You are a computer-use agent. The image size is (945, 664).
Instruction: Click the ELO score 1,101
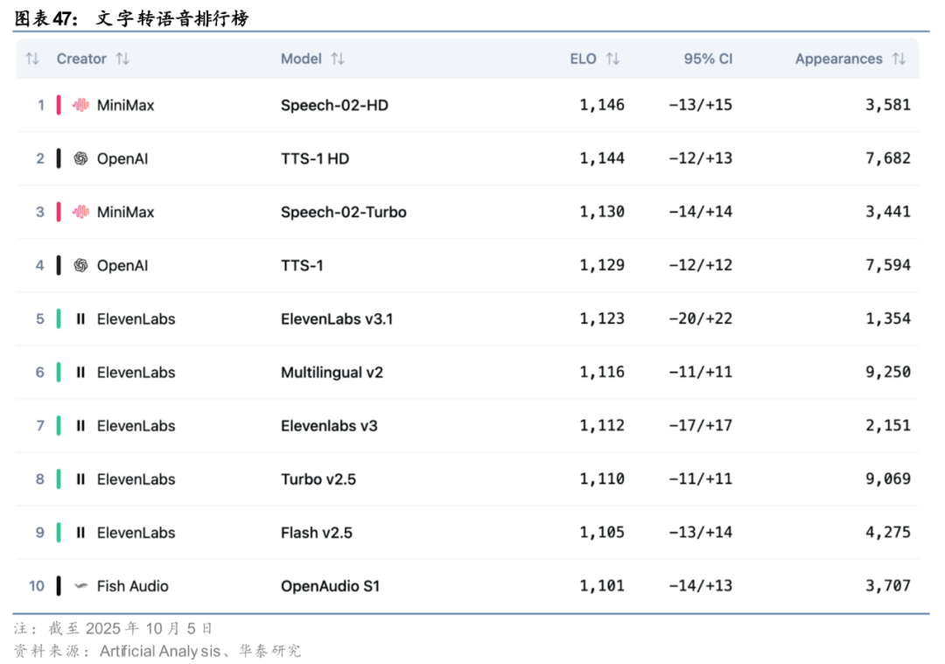tap(602, 585)
